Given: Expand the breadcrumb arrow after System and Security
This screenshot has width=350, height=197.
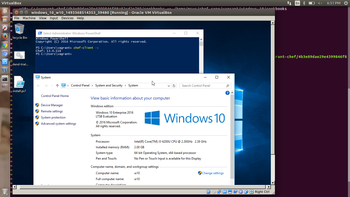Looking at the screenshot, I should (126, 86).
